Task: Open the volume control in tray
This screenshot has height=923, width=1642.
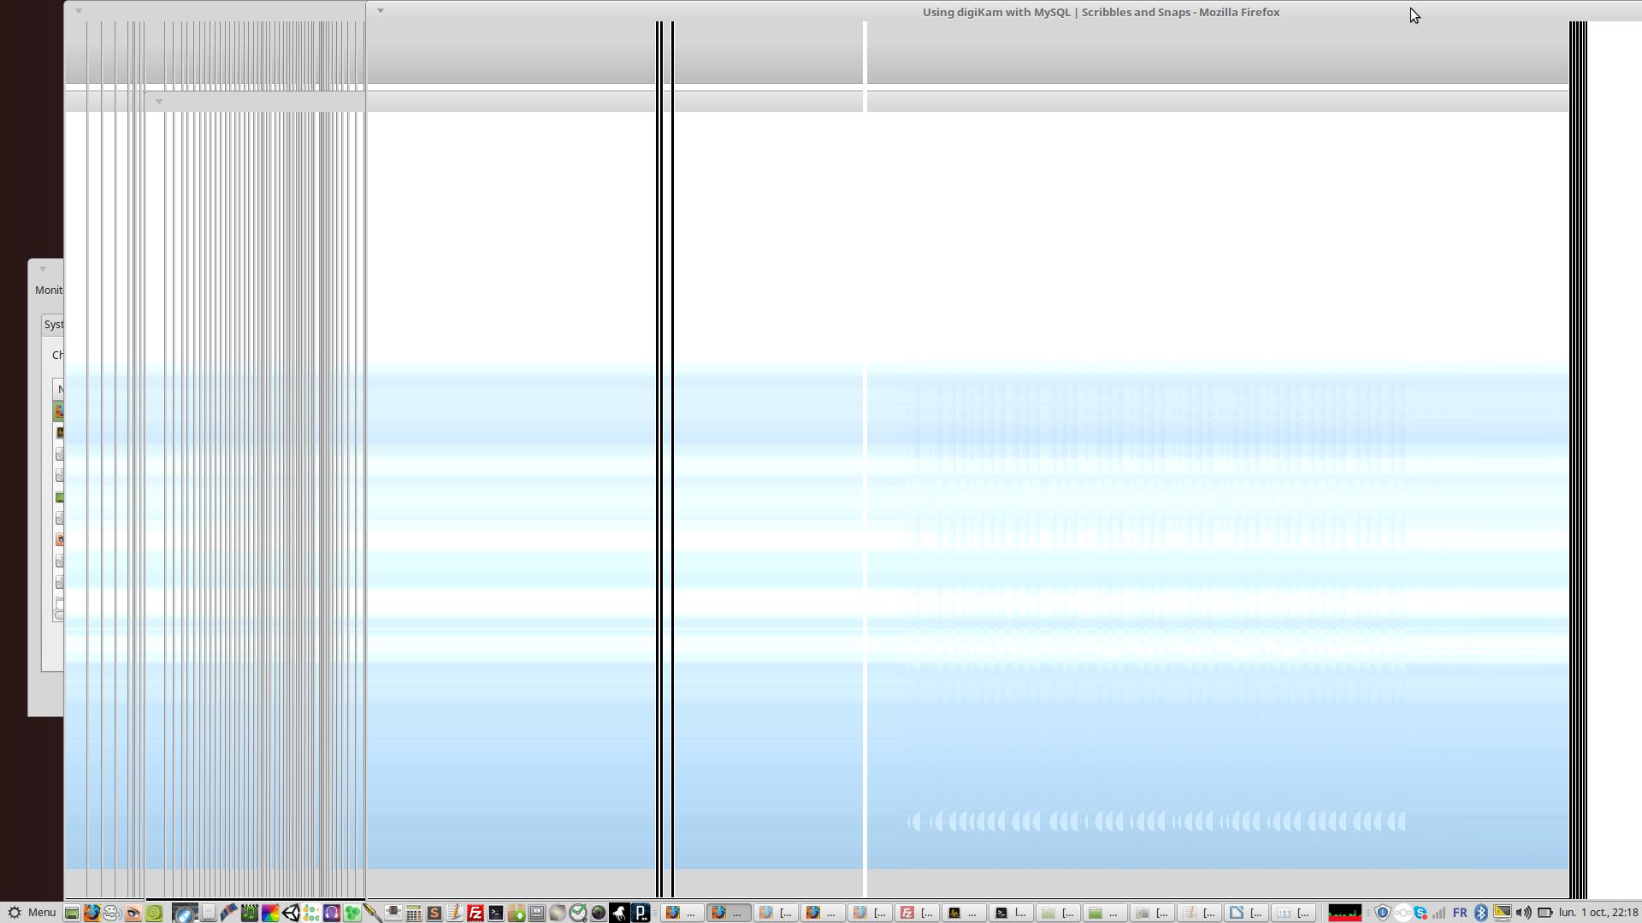Action: [x=1523, y=913]
